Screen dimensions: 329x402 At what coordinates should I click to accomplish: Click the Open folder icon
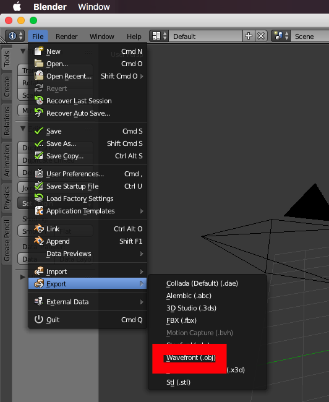39,63
